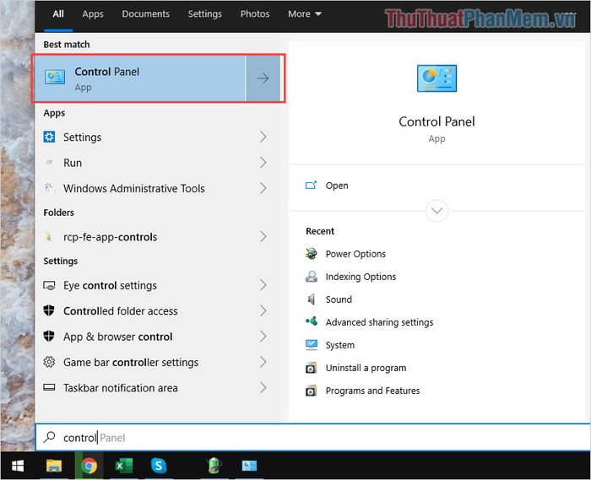Click the Eye control settings icon
The image size is (591, 480).
pos(49,285)
